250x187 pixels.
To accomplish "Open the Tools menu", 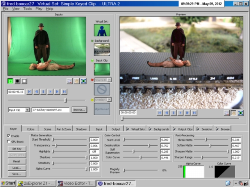I will [27, 9].
